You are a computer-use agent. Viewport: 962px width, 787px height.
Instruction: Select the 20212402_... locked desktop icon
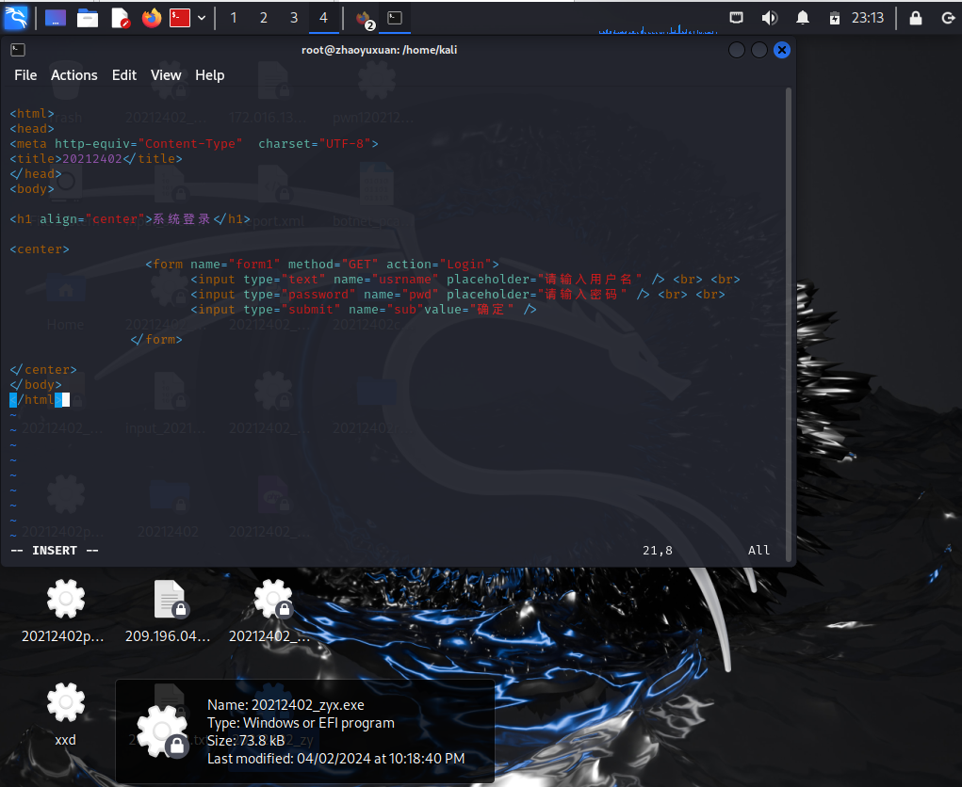point(271,611)
